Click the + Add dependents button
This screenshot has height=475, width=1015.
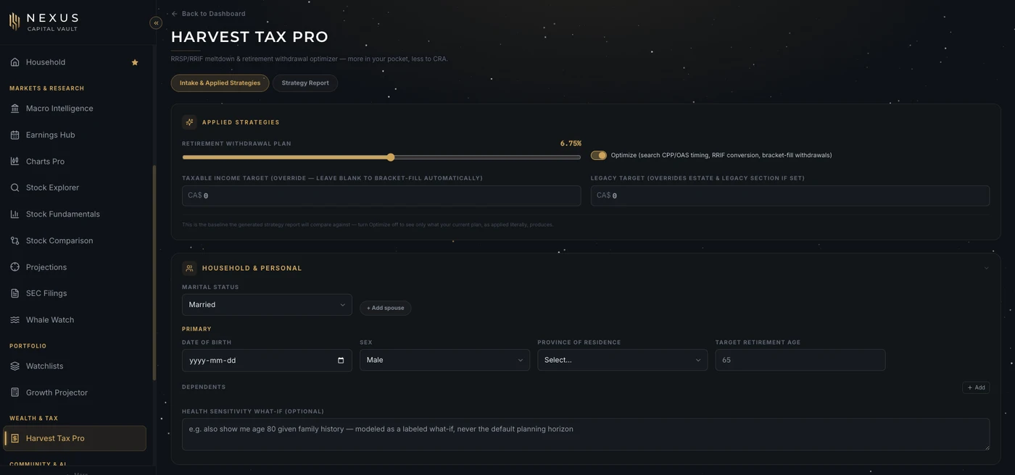[x=976, y=387]
